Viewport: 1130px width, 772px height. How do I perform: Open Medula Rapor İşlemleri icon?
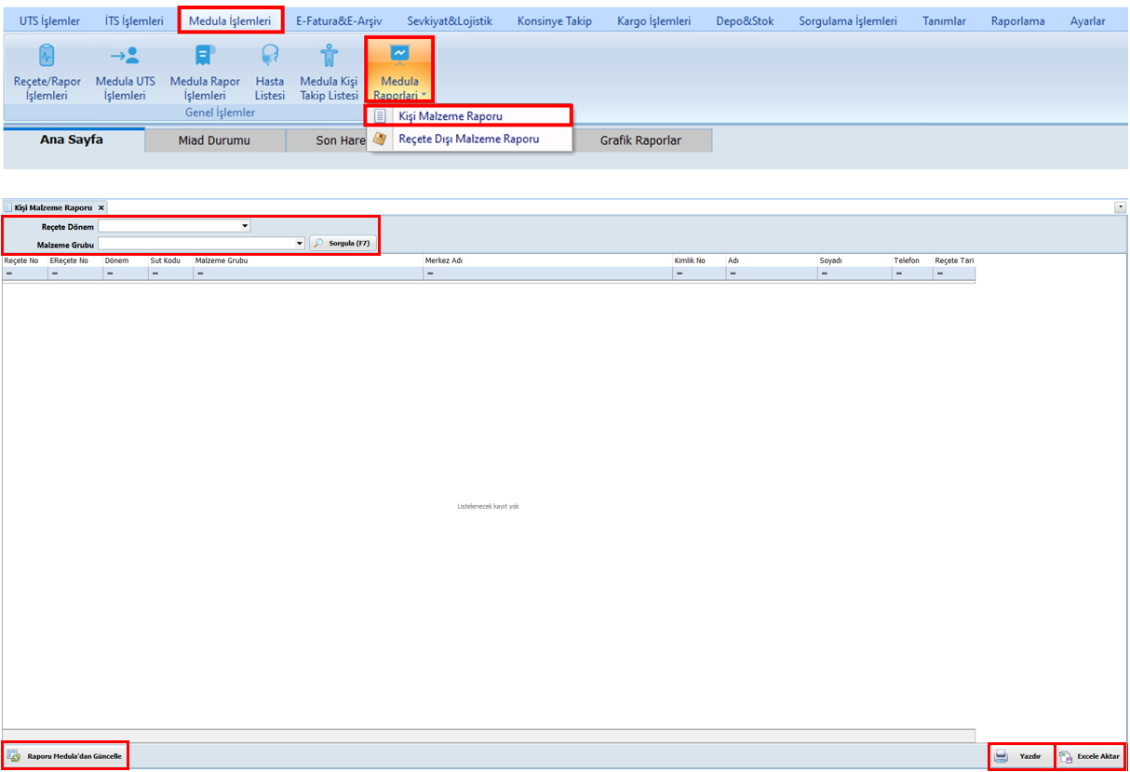pos(205,58)
